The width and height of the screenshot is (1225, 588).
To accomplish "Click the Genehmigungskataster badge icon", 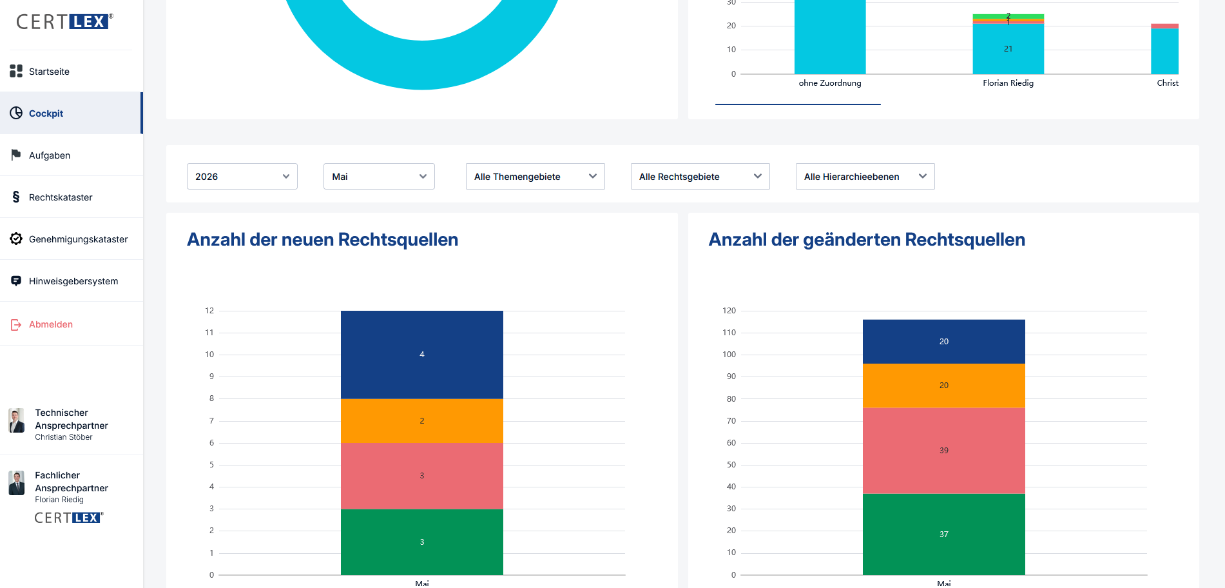I will (16, 239).
